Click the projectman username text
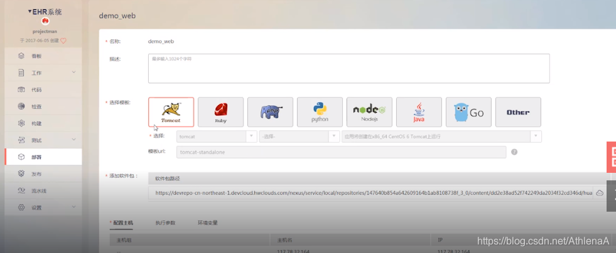Viewport: 616px width, 253px height. point(46,32)
